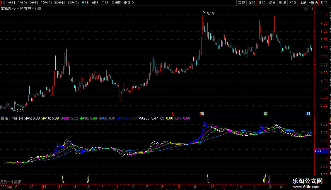Click the blue 3.58 value box on axis

point(321,151)
